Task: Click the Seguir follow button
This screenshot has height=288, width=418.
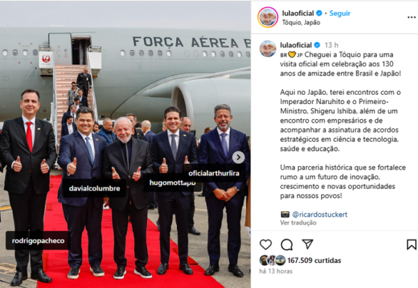Action: [x=340, y=13]
